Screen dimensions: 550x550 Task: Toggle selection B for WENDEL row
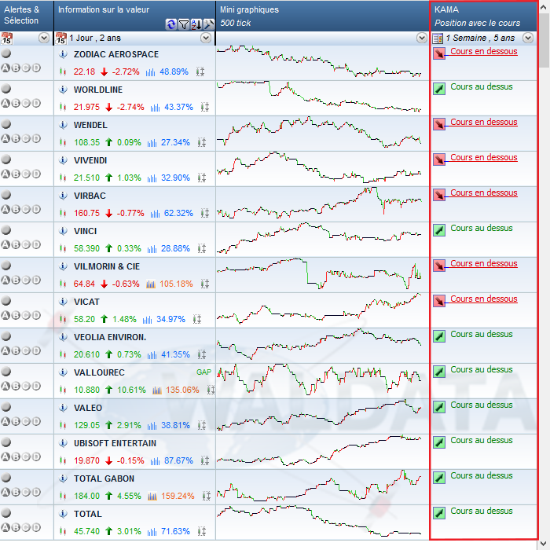point(16,138)
